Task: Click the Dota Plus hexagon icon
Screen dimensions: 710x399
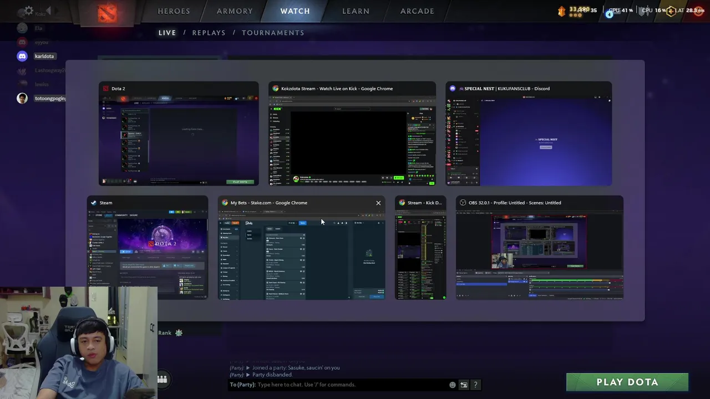Action: pos(671,11)
